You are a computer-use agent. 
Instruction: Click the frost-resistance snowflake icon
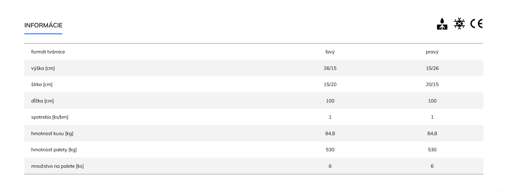click(x=459, y=24)
